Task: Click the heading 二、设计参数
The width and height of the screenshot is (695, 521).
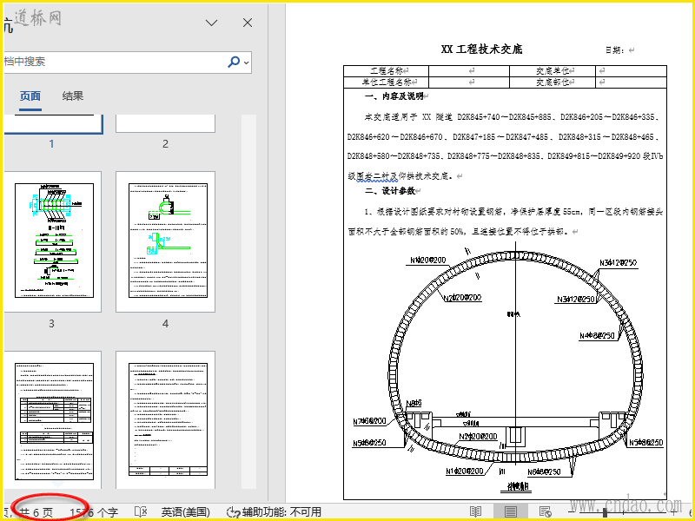Action: click(389, 191)
